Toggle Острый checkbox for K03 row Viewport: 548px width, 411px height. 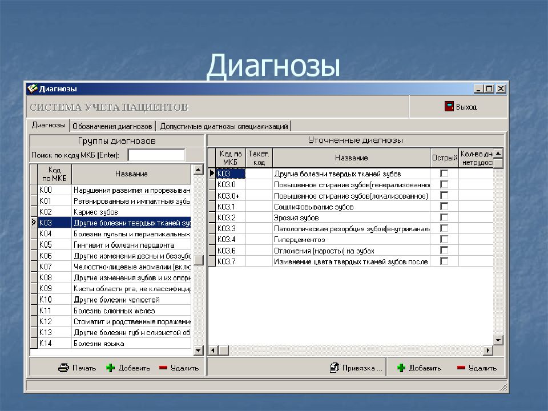(444, 174)
